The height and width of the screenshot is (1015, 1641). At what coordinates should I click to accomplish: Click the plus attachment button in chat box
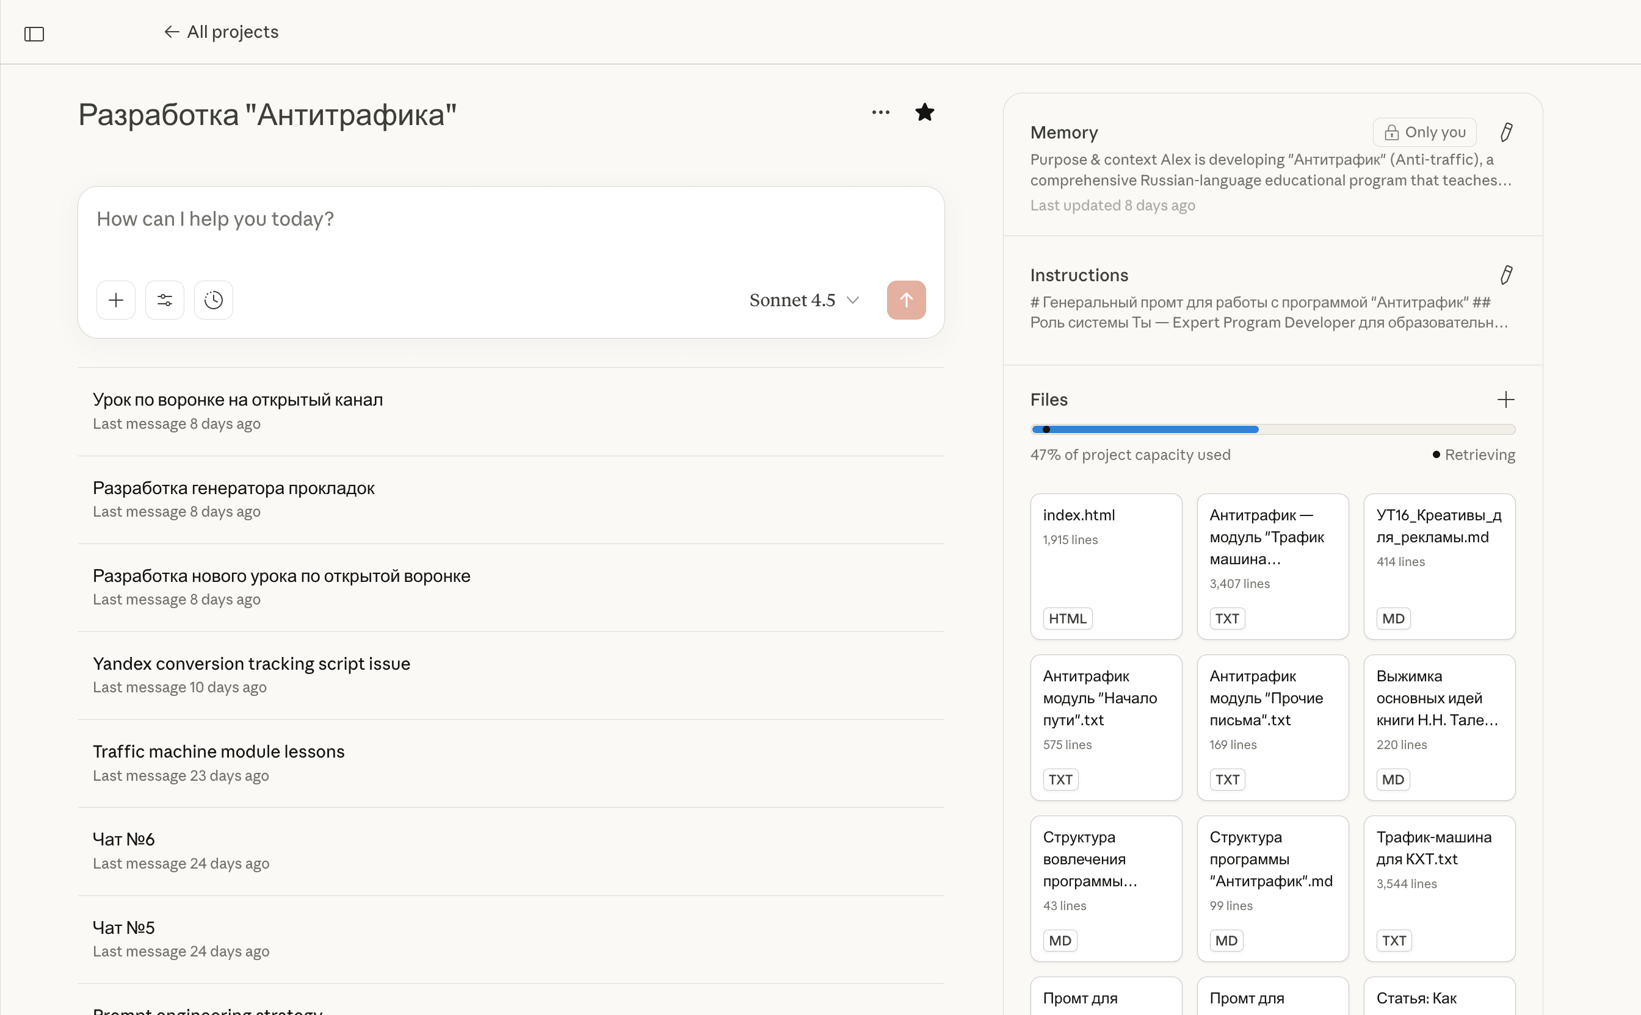(x=115, y=300)
